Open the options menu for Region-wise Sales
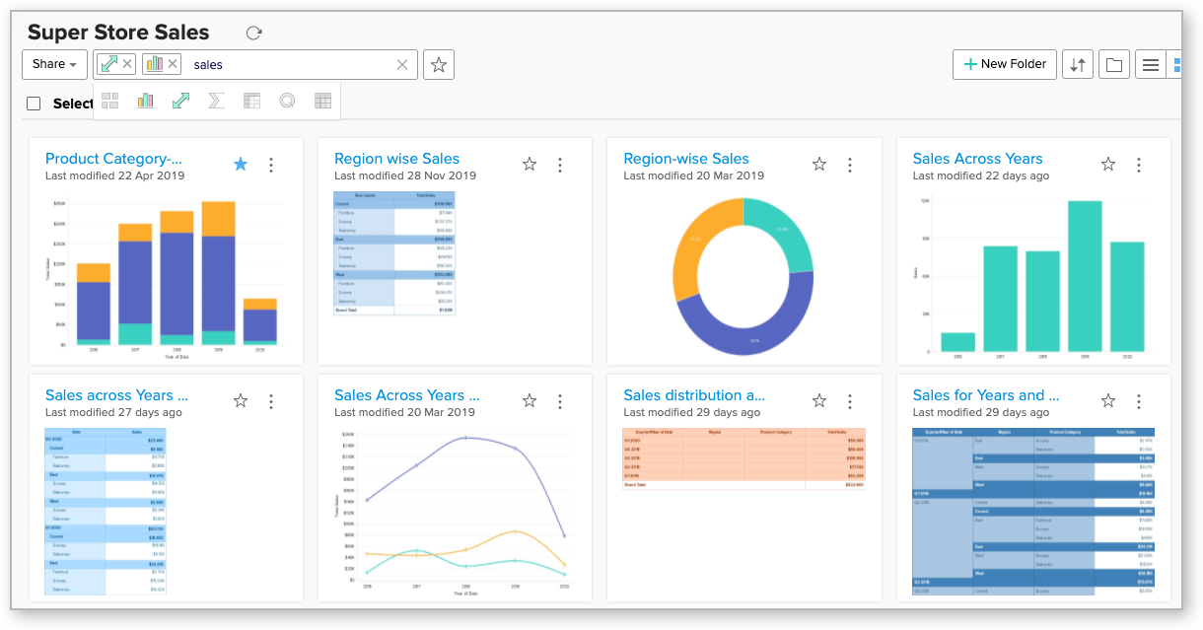The image size is (1203, 630). (850, 165)
